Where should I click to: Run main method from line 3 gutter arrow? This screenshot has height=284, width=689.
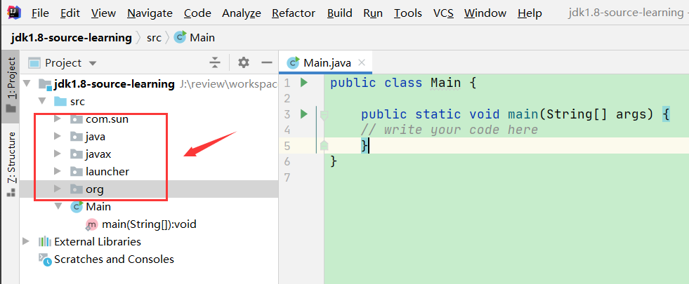(x=303, y=114)
